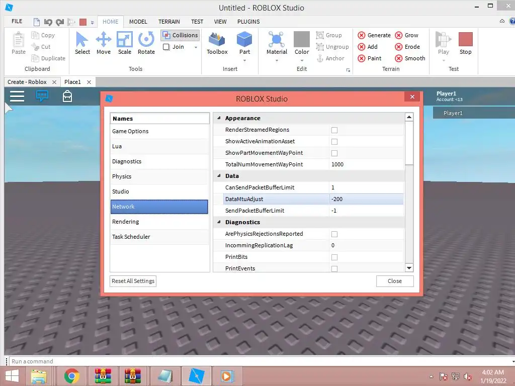Image resolution: width=515 pixels, height=386 pixels.
Task: Switch to the VIEW ribbon tab
Action: pyautogui.click(x=220, y=22)
